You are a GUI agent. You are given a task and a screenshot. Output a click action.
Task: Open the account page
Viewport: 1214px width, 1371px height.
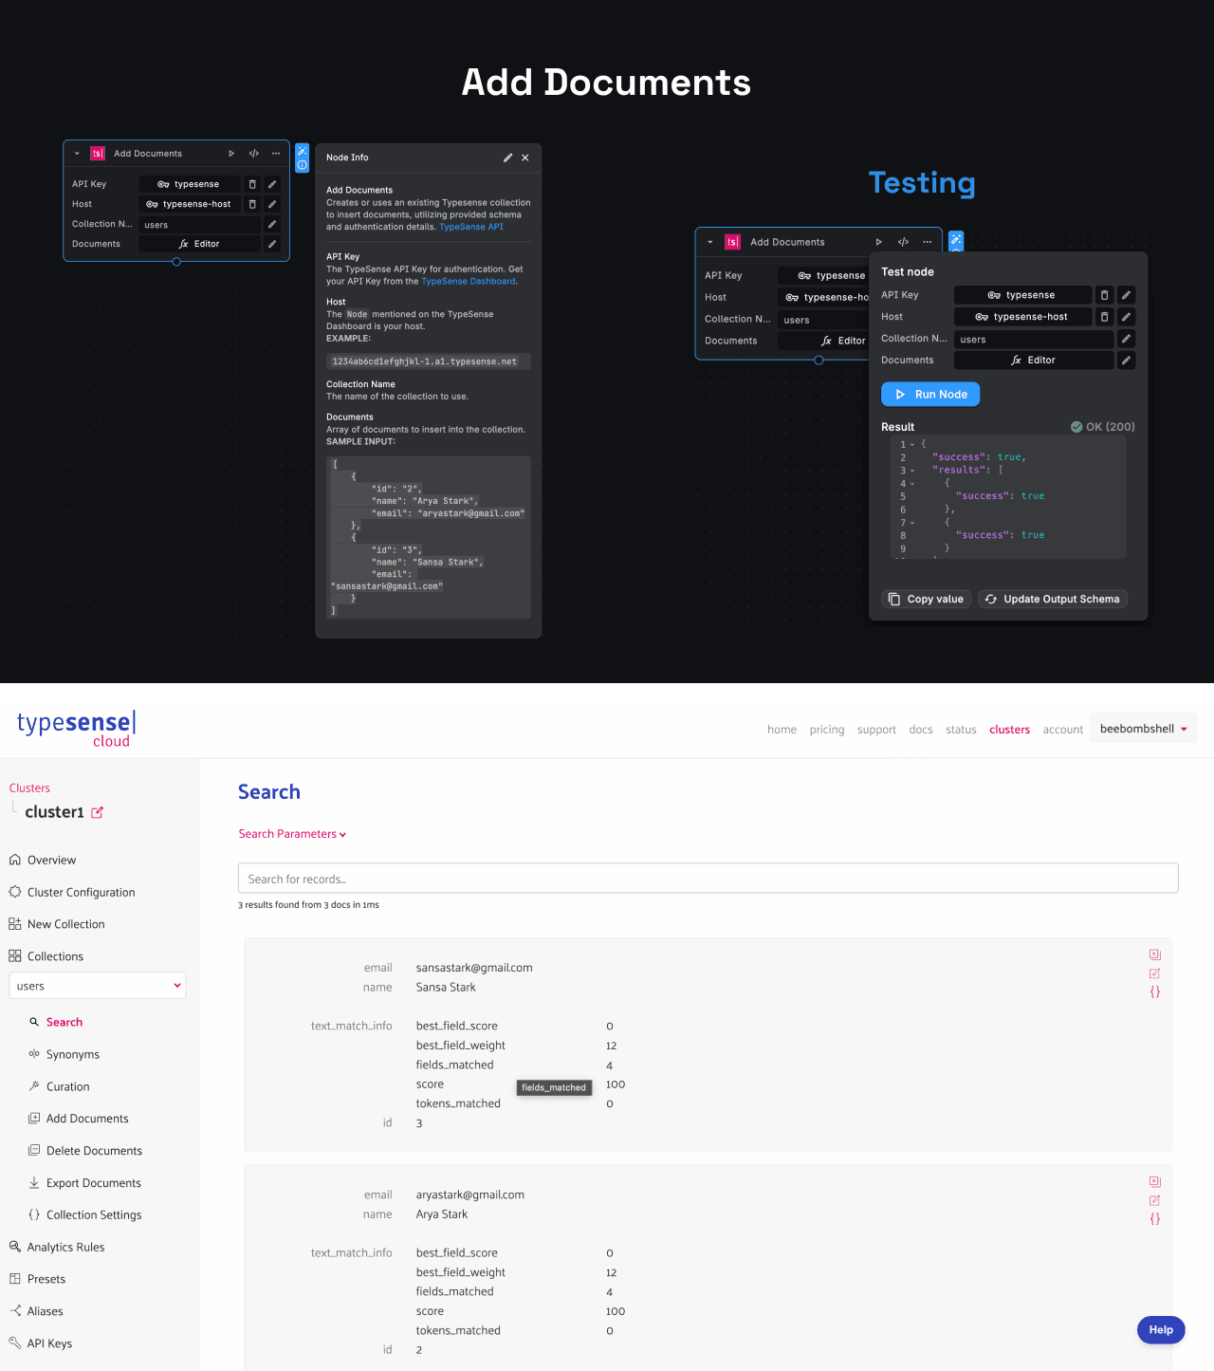tap(1062, 730)
